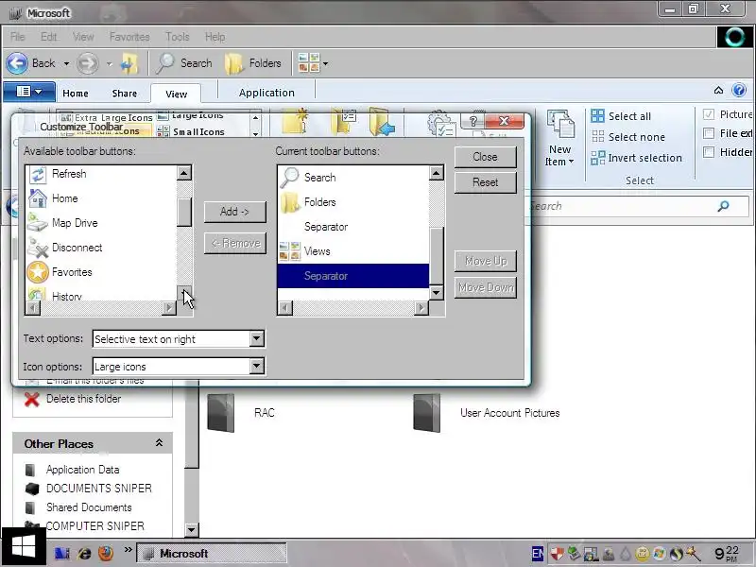Viewport: 756px width, 567px height.
Task: Select Search in current toolbar buttons
Action: 353,178
